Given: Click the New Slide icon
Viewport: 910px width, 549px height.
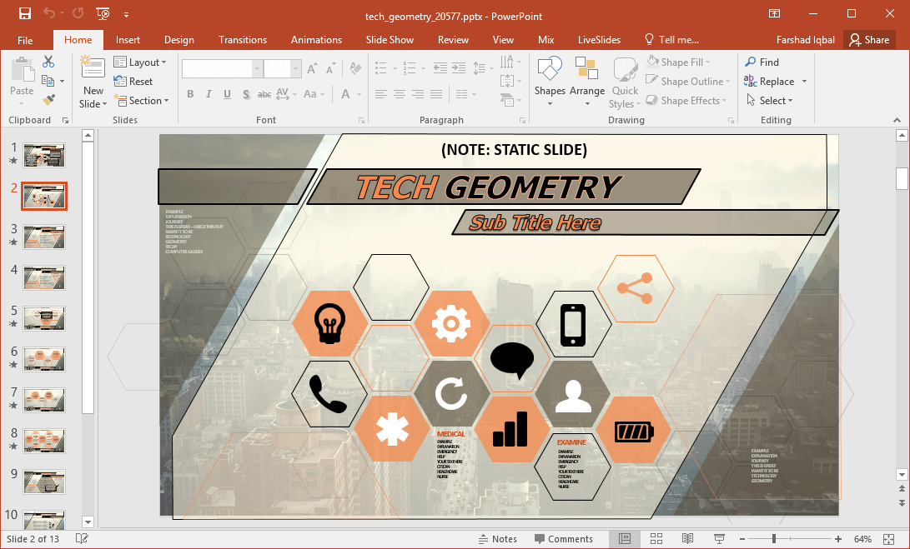Looking at the screenshot, I should coord(93,68).
